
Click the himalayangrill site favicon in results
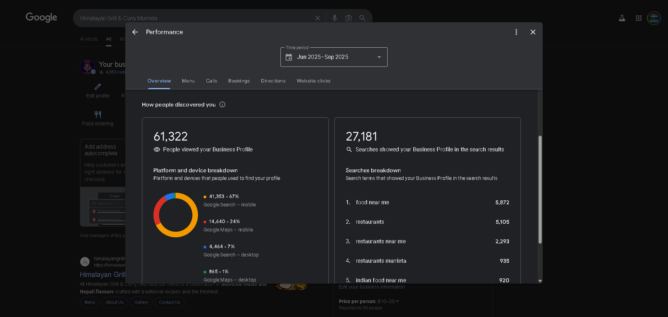coord(85,262)
